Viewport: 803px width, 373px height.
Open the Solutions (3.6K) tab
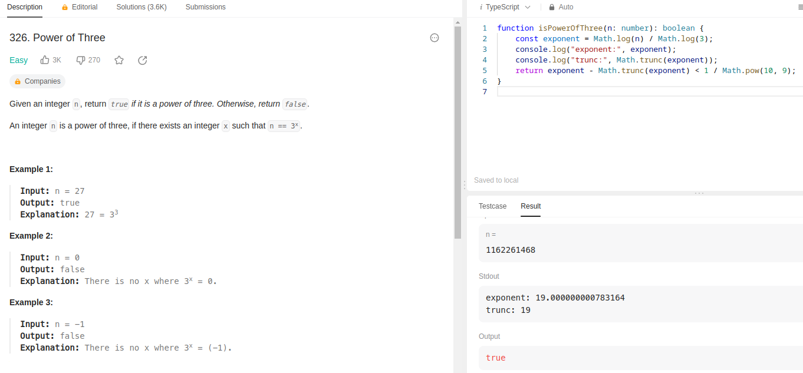[x=141, y=7]
